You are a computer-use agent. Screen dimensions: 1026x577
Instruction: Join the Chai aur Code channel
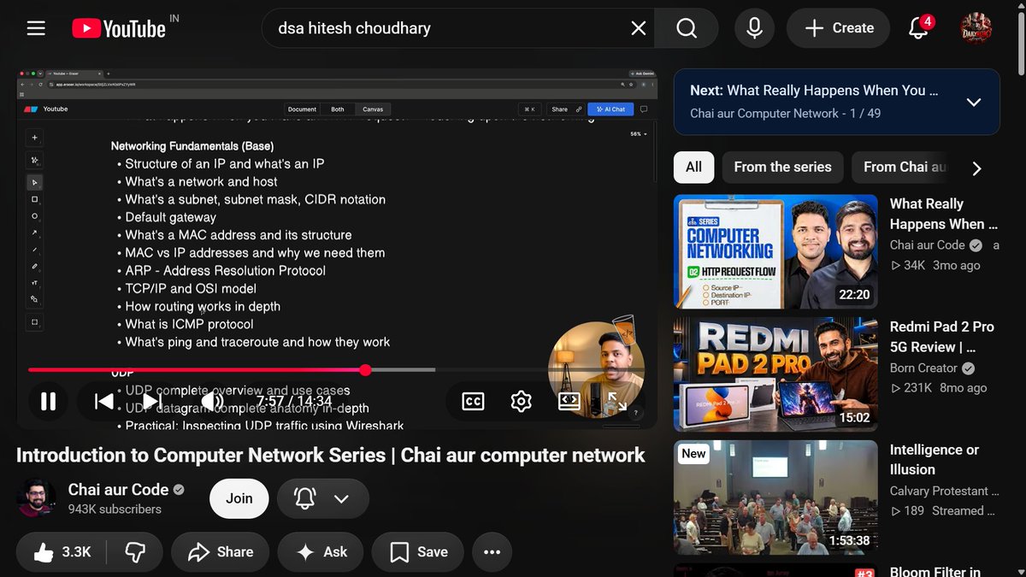point(239,498)
